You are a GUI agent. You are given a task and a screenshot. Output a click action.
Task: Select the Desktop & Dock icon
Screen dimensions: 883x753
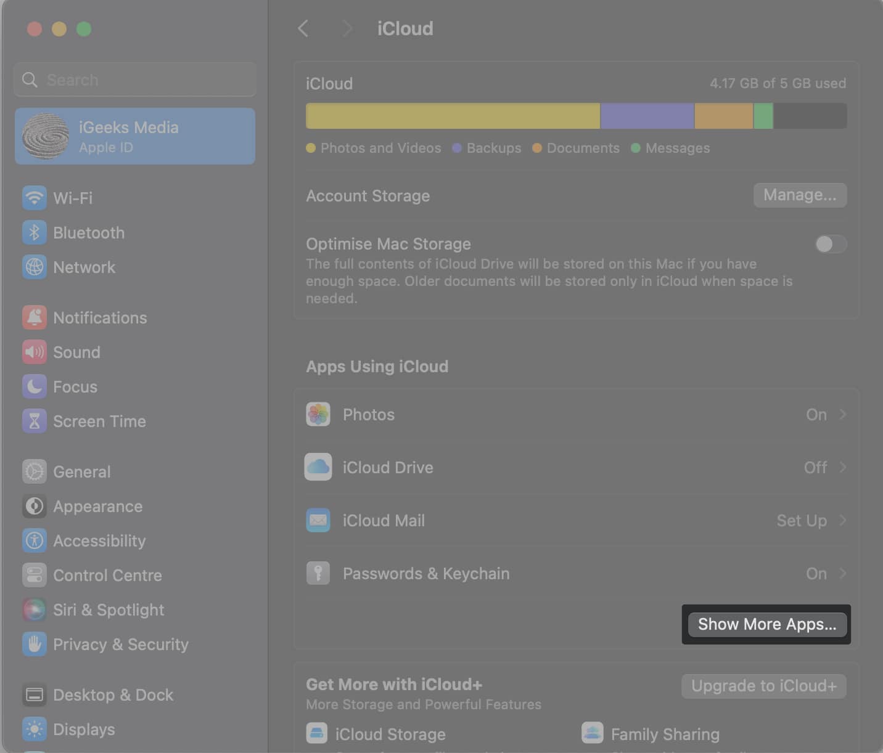point(35,694)
